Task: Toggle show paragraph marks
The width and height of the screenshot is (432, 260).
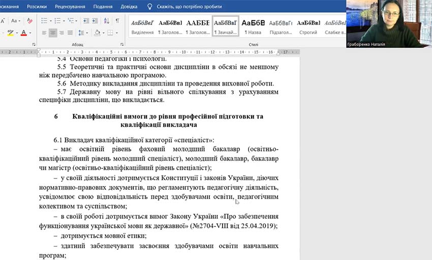Action: point(117,21)
